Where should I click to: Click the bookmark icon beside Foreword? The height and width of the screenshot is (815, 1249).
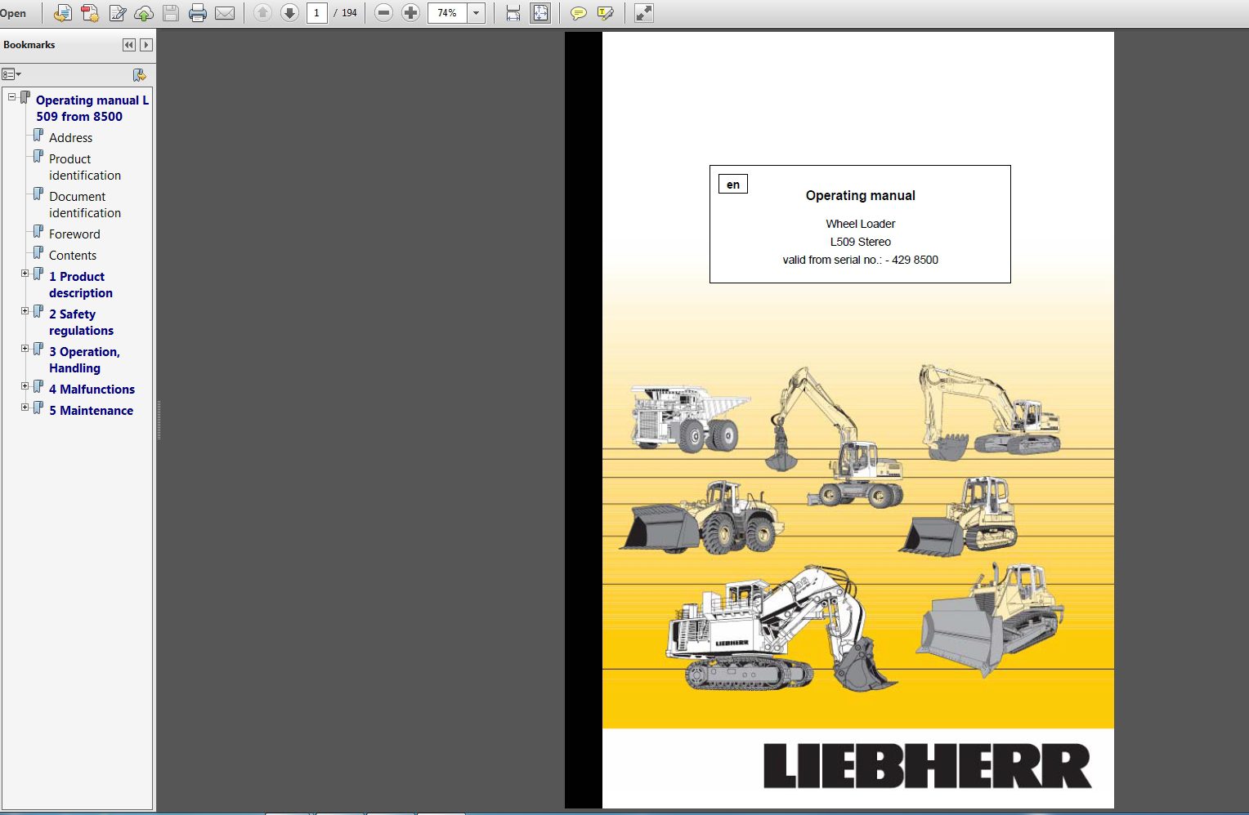click(38, 231)
